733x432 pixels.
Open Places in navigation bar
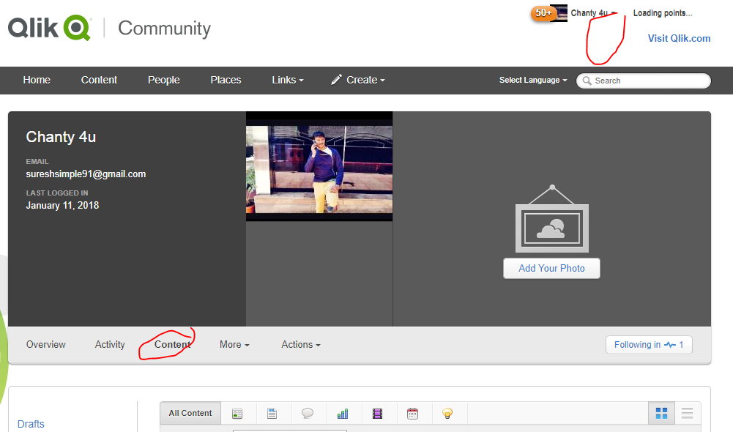pyautogui.click(x=226, y=80)
